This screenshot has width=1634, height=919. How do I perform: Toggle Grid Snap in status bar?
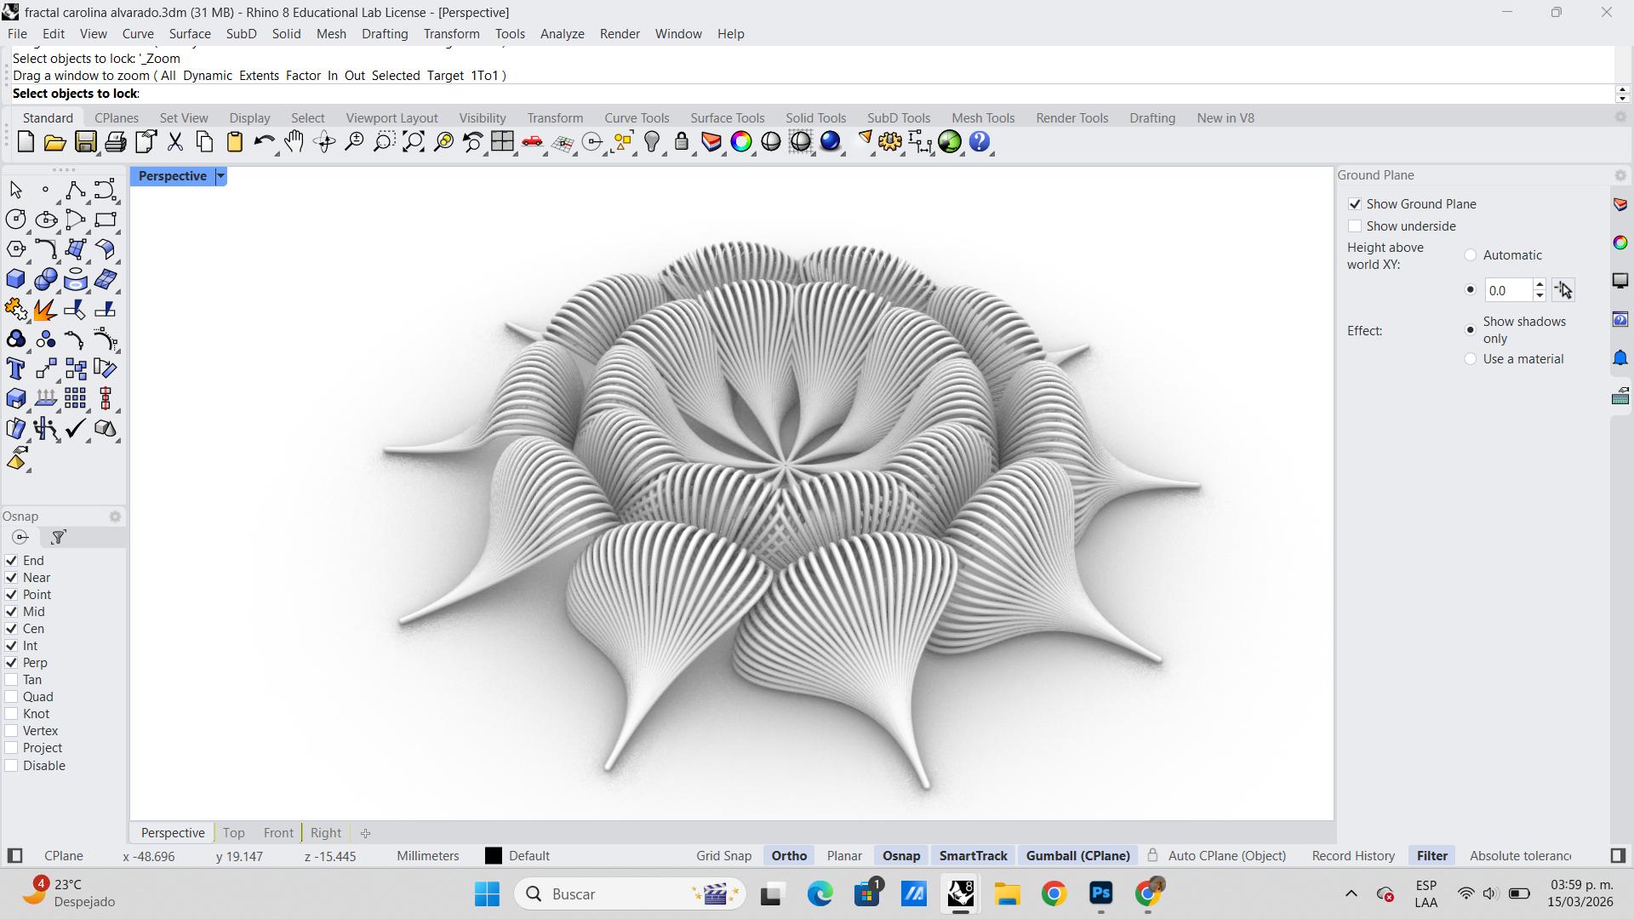point(723,856)
